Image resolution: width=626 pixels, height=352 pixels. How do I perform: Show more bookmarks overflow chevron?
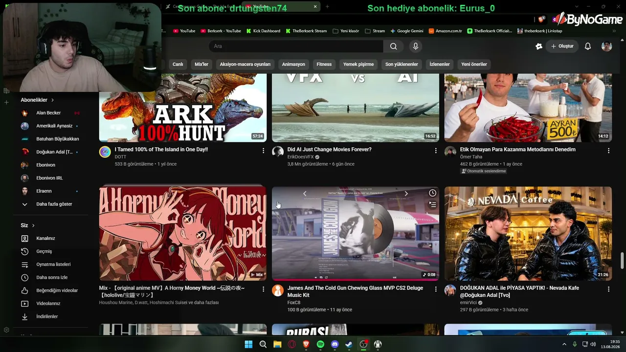tap(614, 31)
